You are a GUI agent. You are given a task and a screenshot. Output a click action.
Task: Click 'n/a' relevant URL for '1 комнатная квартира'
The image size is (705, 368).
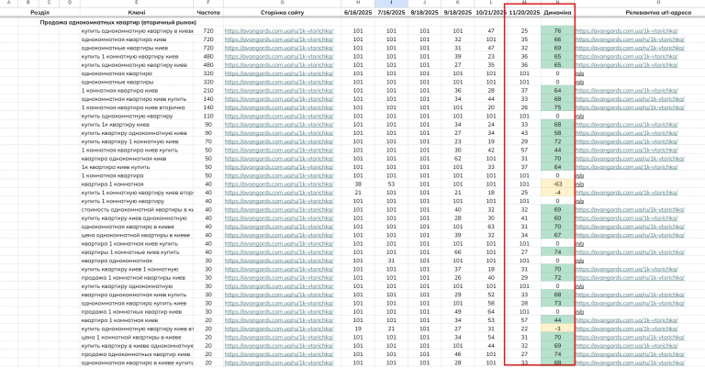(580, 175)
